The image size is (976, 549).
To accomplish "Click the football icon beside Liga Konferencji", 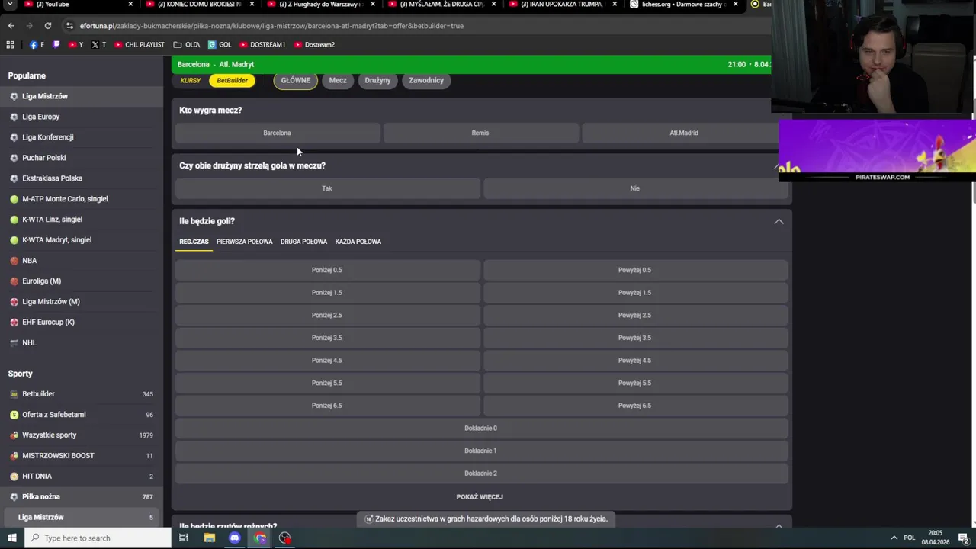I will pos(14,137).
